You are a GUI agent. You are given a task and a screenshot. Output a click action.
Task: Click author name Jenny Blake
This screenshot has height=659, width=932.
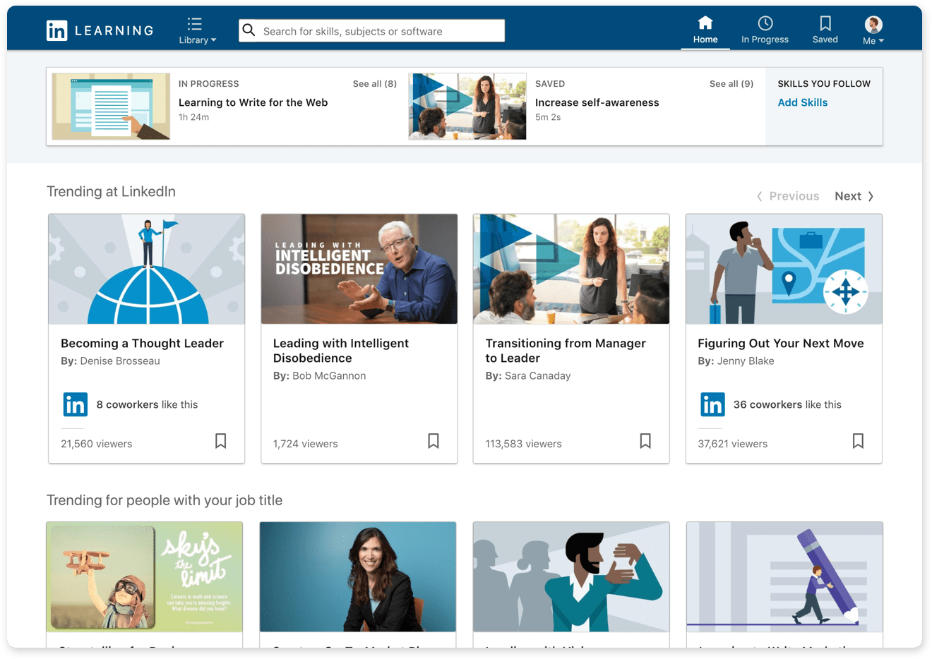pos(746,361)
